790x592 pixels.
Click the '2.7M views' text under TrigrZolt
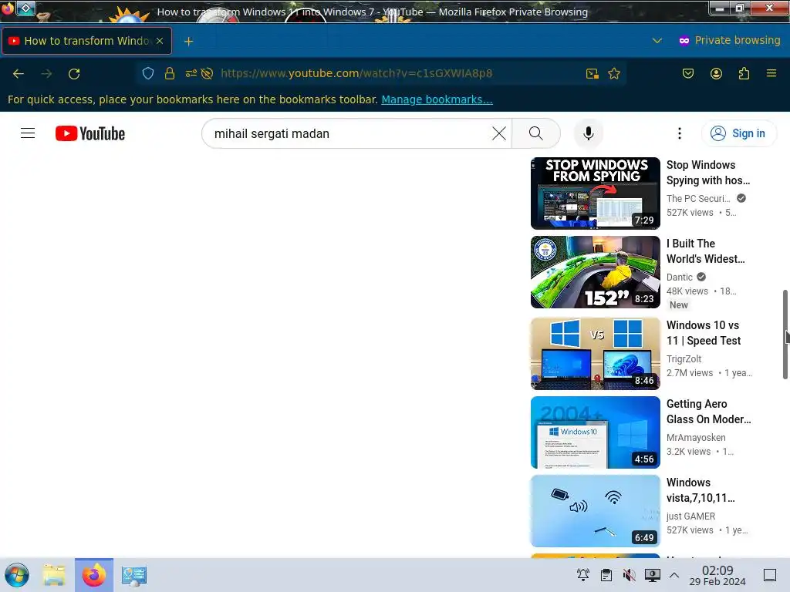click(x=690, y=373)
